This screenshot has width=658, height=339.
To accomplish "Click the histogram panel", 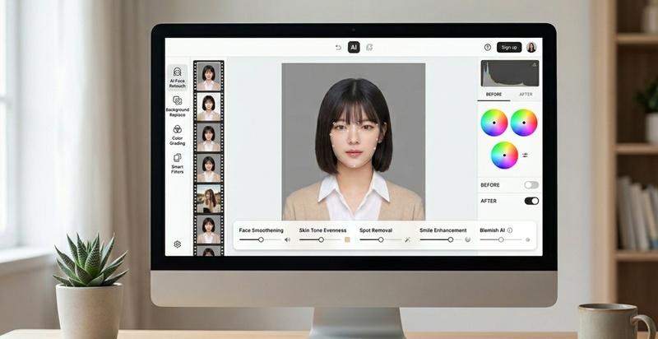I will 510,73.
